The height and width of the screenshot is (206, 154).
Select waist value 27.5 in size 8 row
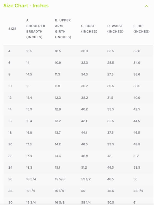click(x=110, y=74)
